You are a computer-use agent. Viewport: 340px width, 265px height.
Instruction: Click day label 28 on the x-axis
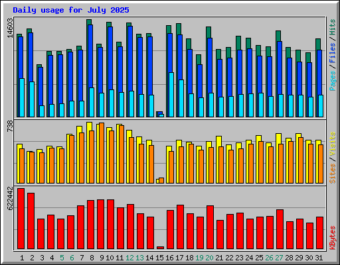click(289, 258)
